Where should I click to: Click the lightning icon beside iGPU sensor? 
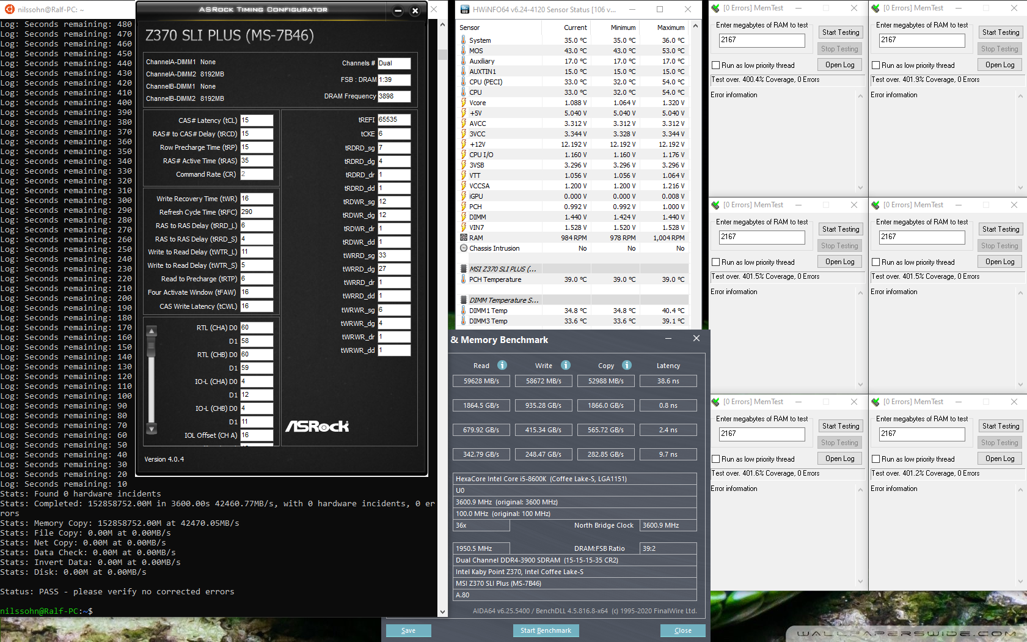464,196
